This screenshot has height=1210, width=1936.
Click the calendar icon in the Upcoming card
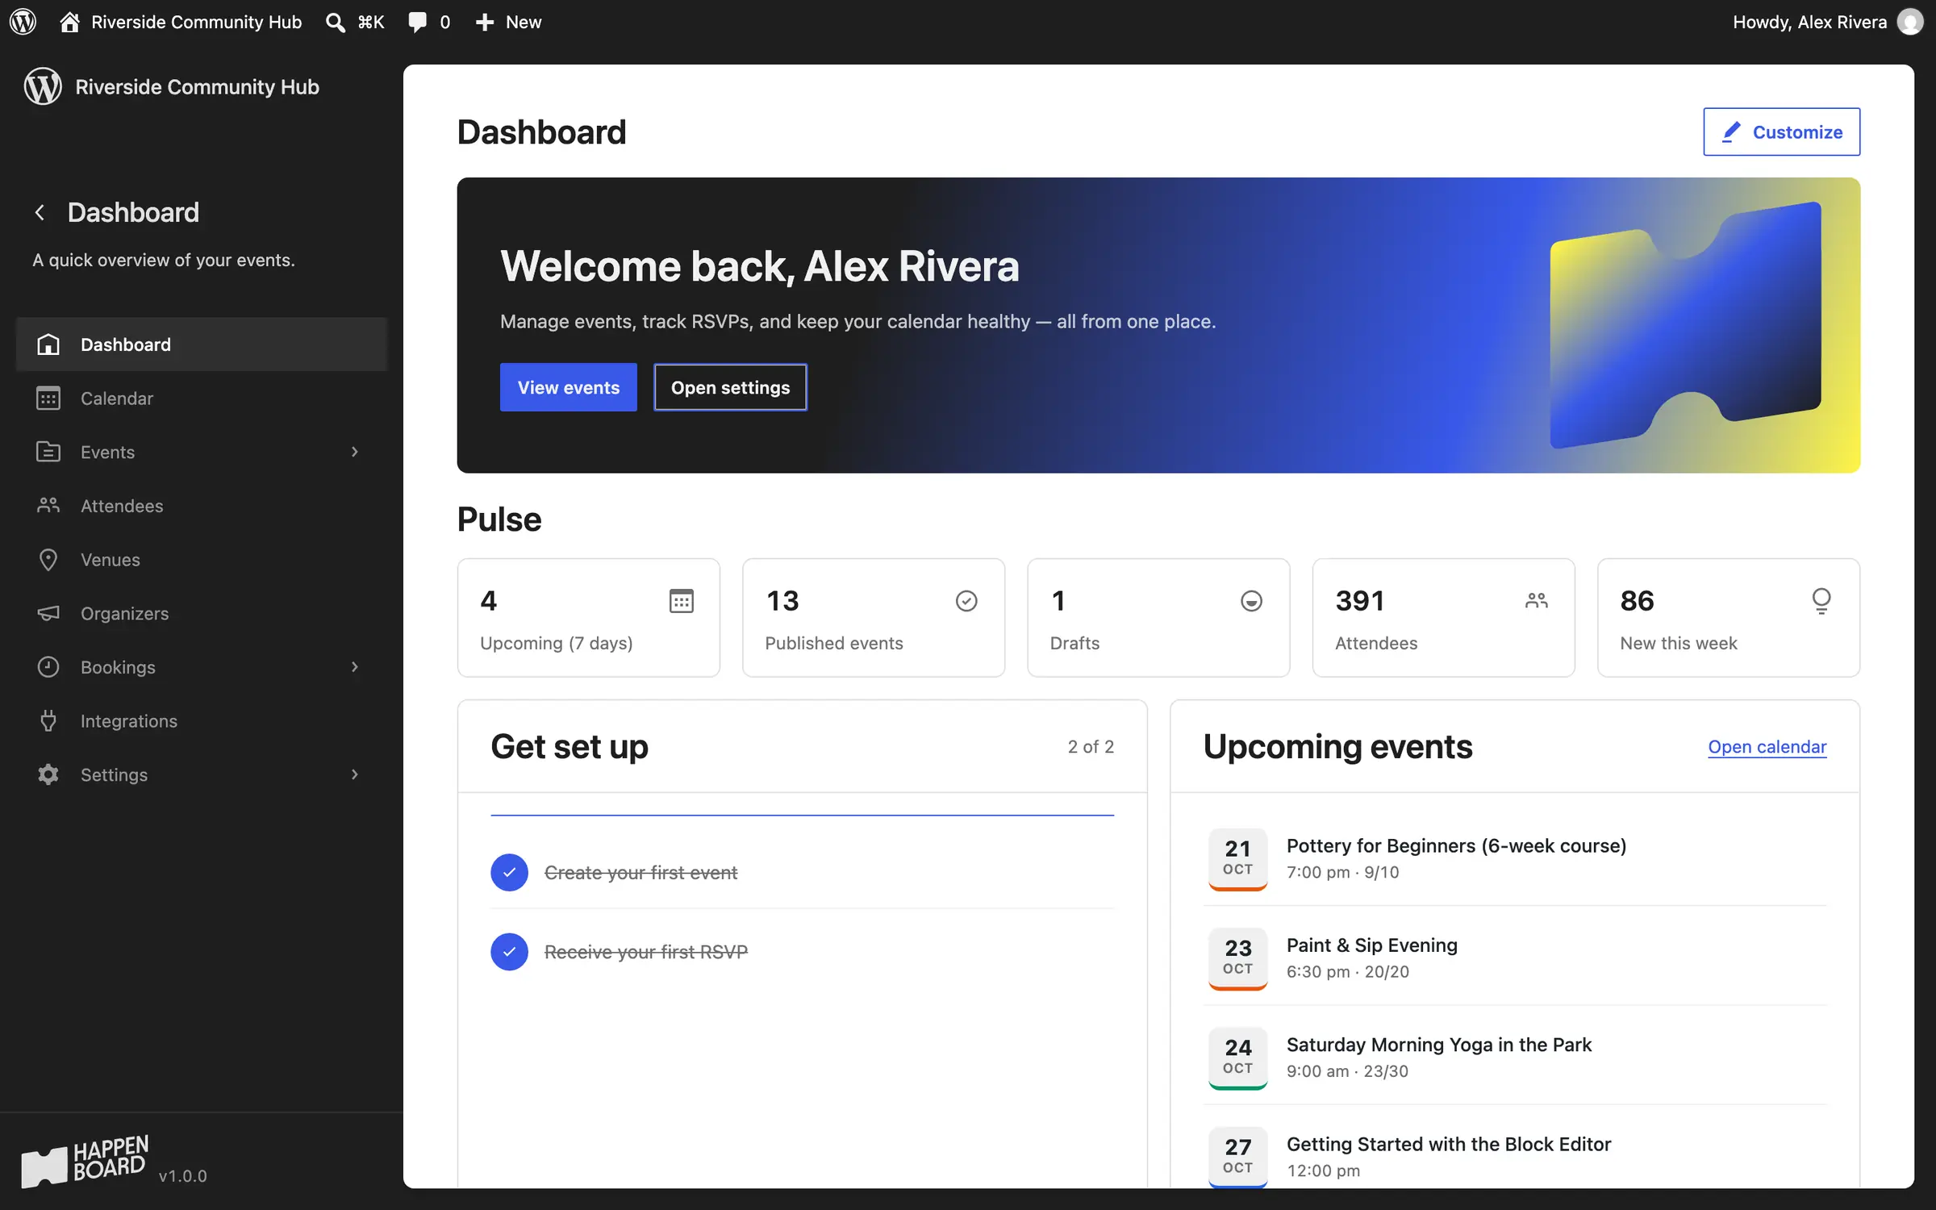[x=682, y=601]
